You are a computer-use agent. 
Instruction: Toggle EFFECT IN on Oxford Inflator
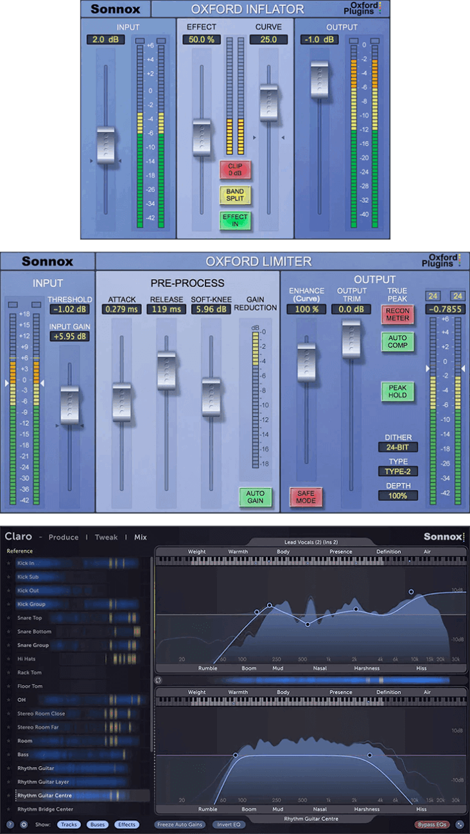235,221
